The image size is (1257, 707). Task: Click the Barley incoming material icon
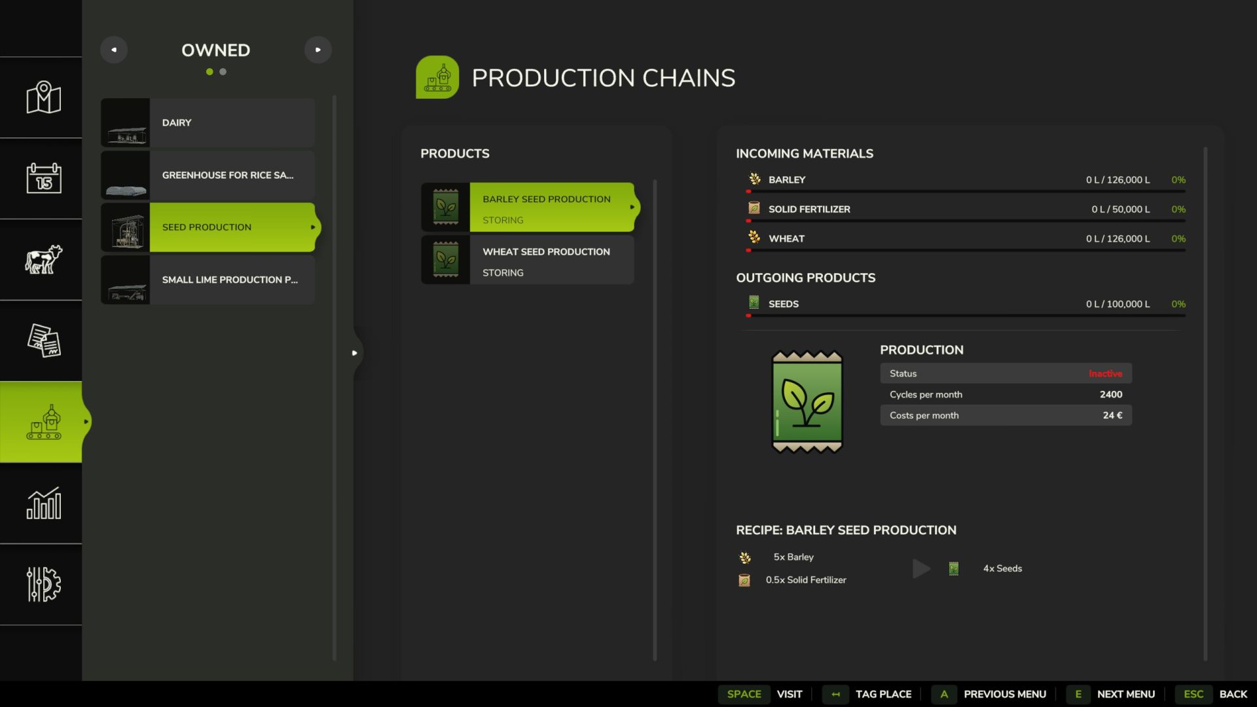tap(755, 179)
